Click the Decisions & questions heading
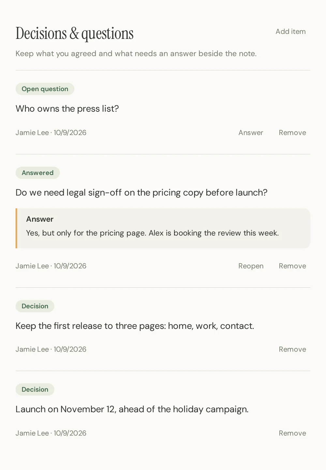The width and height of the screenshot is (326, 470). click(75, 33)
